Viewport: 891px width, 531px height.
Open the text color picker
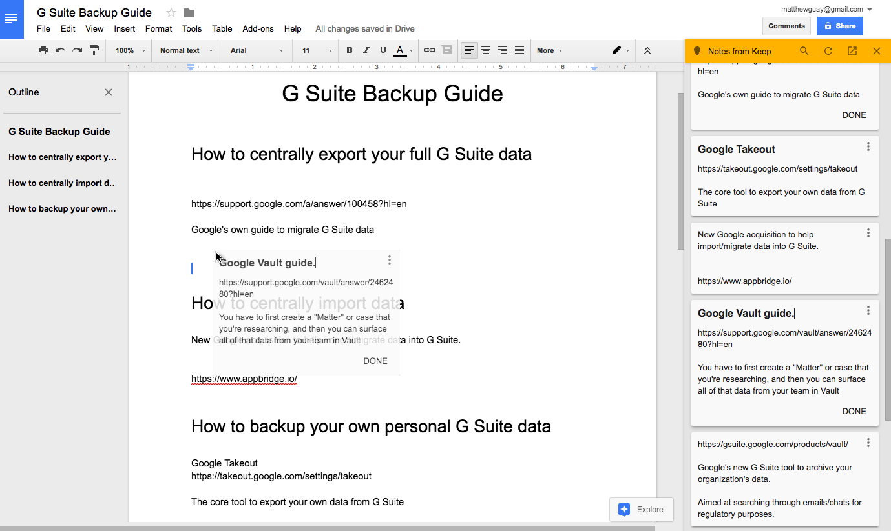pos(403,50)
